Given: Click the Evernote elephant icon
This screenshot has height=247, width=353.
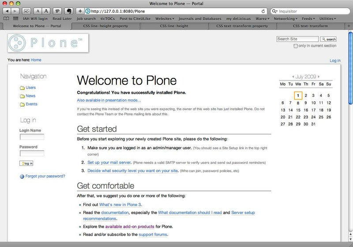Looking at the screenshot, I should 69,11.
